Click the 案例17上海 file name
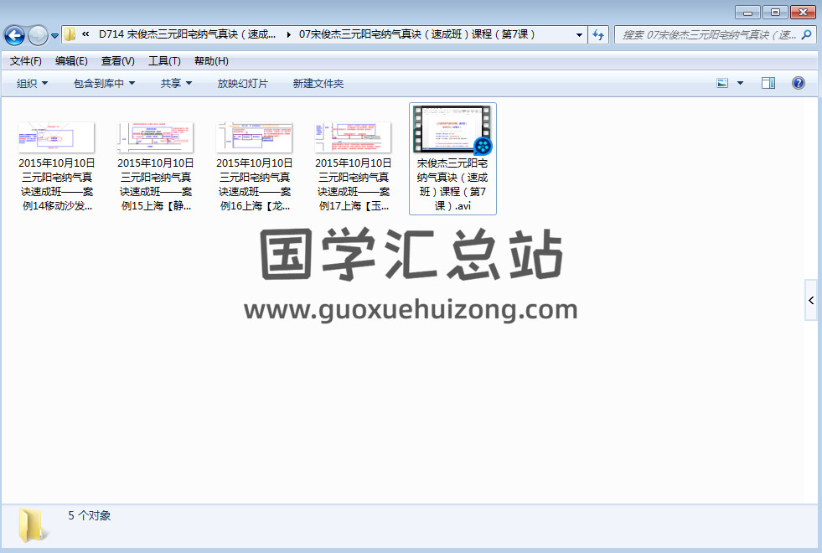The width and height of the screenshot is (822, 553). 354,184
